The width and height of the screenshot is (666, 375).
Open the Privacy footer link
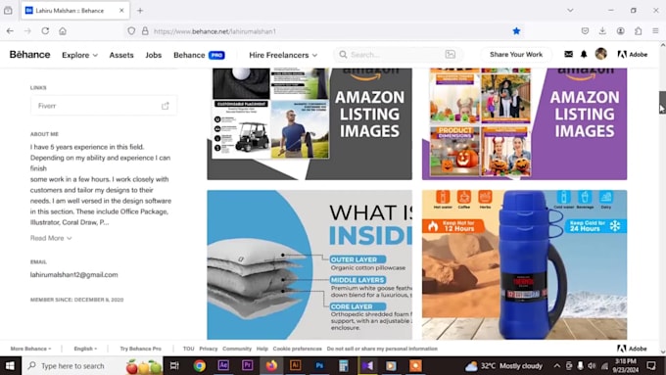coord(208,349)
